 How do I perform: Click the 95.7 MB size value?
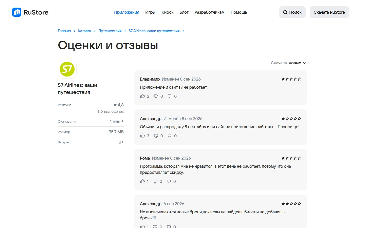pyautogui.click(x=116, y=132)
